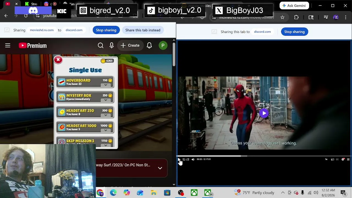The image size is (352, 198).
Task: Mute the movie player volume
Action: (x=193, y=159)
